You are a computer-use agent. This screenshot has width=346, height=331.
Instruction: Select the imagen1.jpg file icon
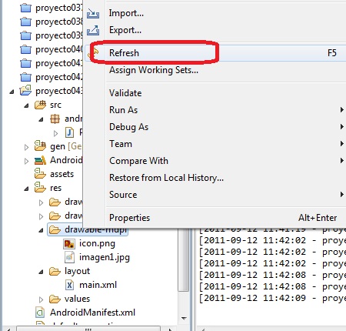click(69, 257)
